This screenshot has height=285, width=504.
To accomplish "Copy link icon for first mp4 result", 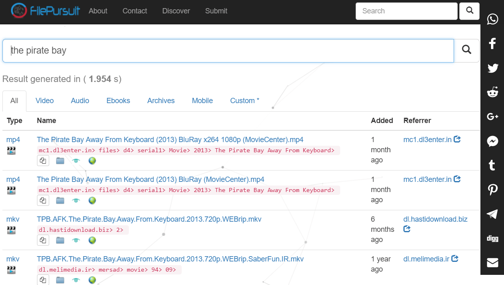I will tap(43, 161).
